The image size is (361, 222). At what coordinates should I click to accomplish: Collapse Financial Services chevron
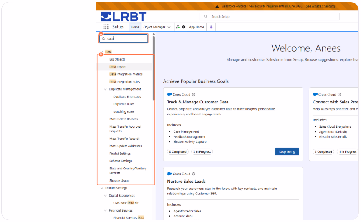coord(106,210)
